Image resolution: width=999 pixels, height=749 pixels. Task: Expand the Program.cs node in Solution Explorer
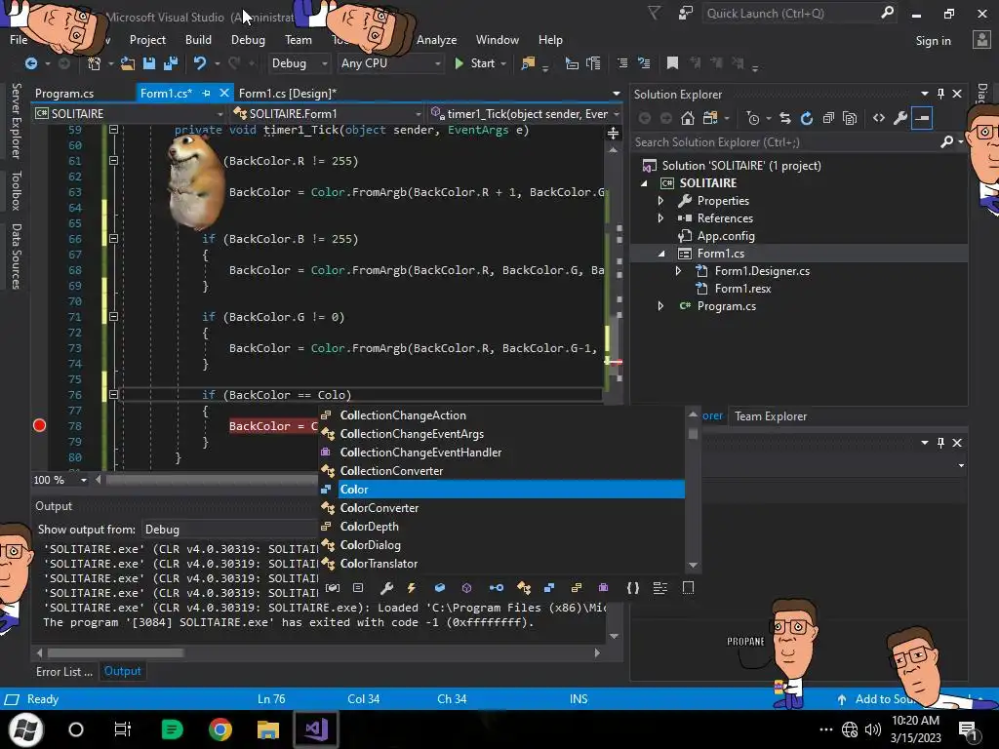pyautogui.click(x=660, y=306)
